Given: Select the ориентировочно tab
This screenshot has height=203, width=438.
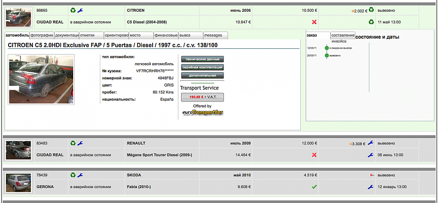Looking at the screenshot, I should coord(116,36).
